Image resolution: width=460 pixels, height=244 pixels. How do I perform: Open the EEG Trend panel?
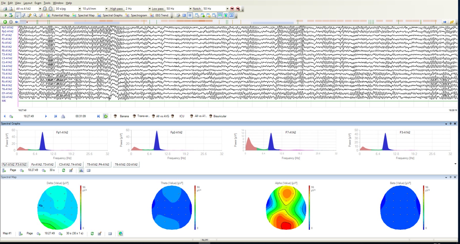(x=159, y=16)
